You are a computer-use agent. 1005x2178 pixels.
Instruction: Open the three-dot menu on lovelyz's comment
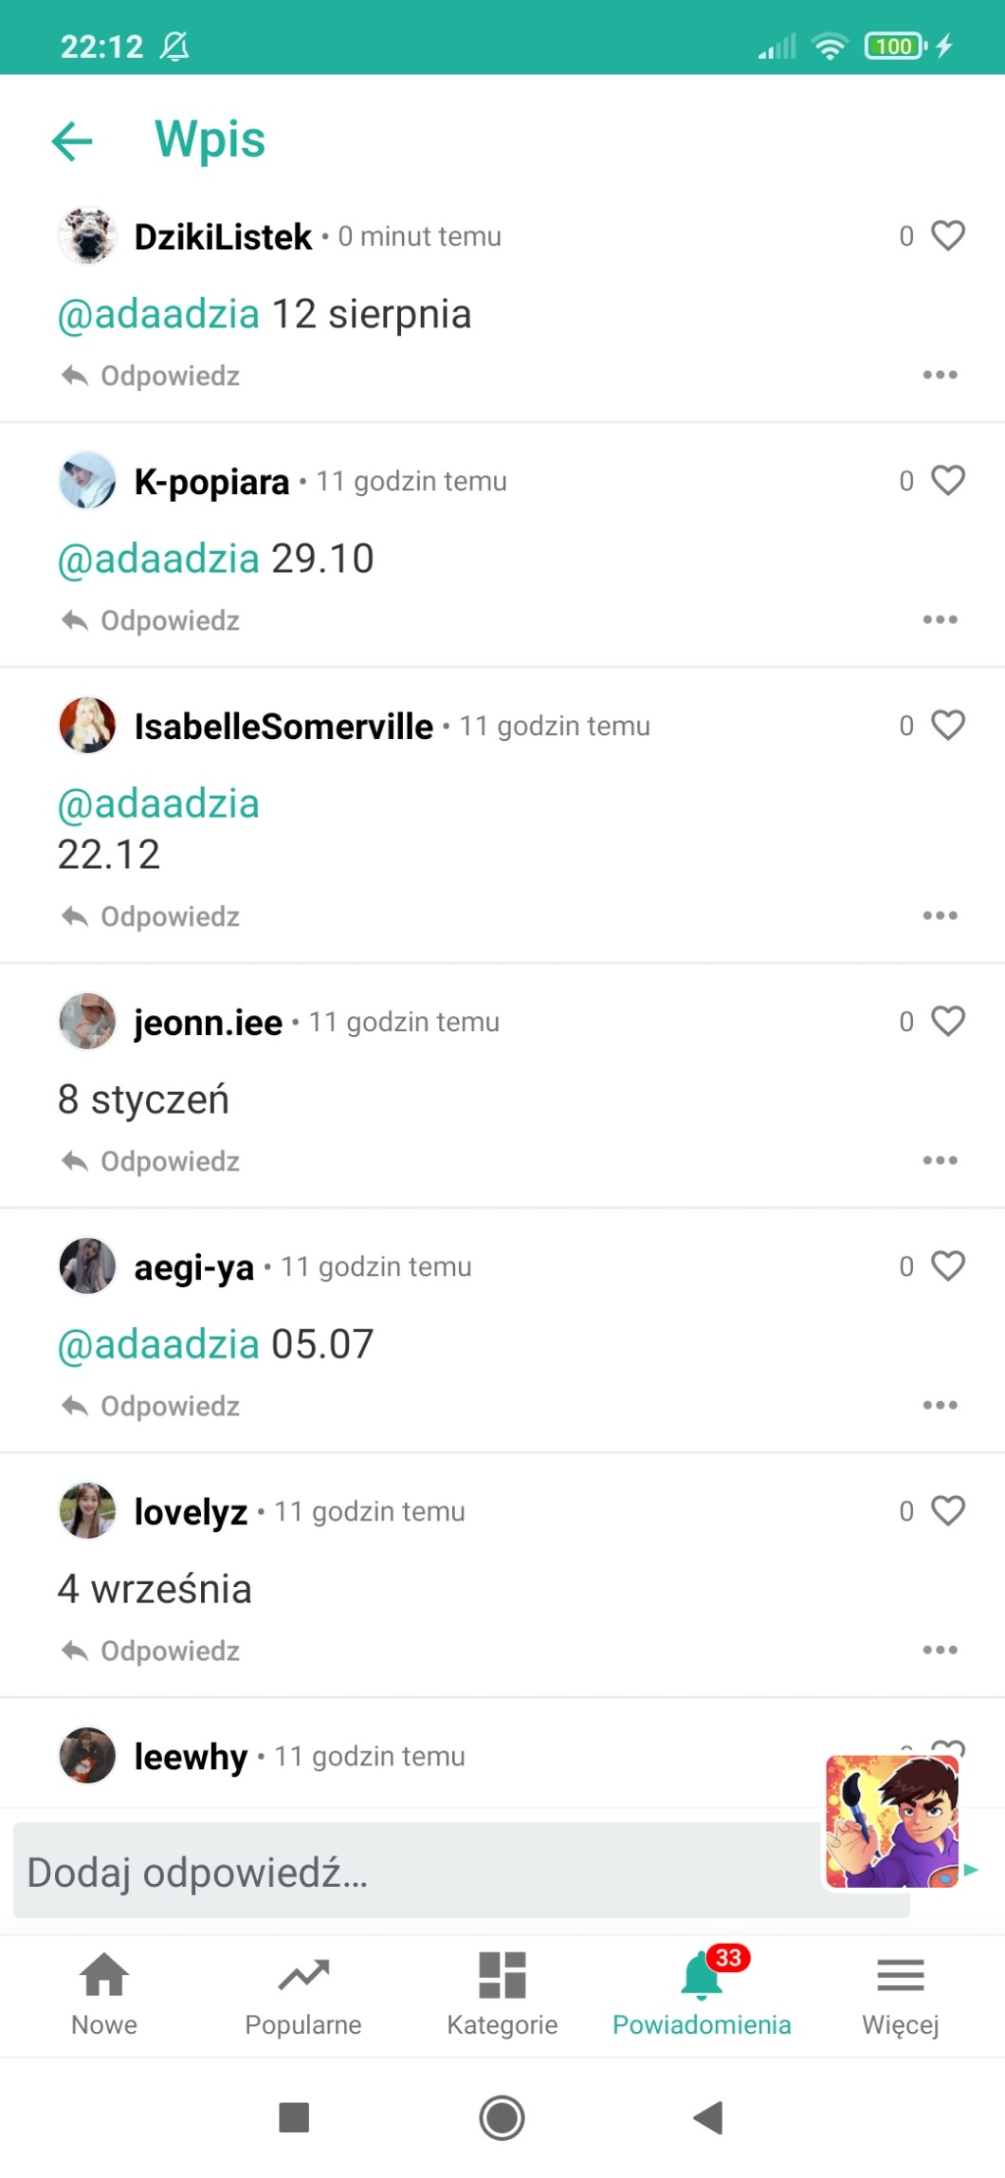pos(940,1650)
